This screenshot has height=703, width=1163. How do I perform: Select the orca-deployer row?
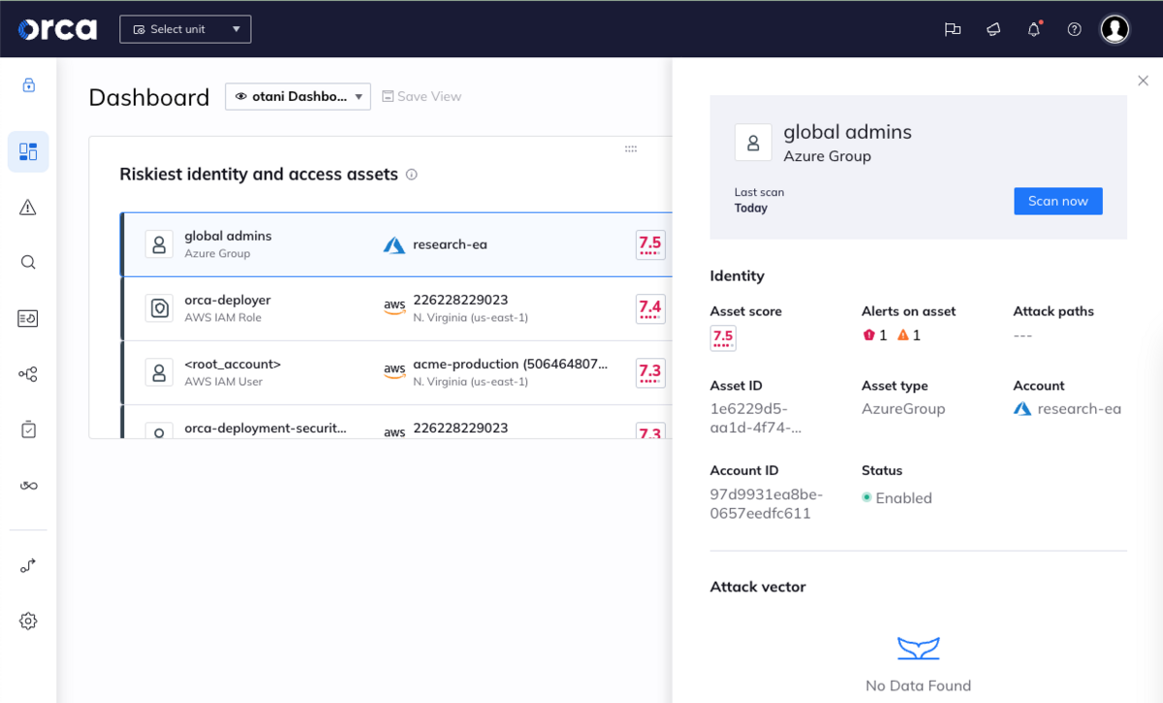395,308
